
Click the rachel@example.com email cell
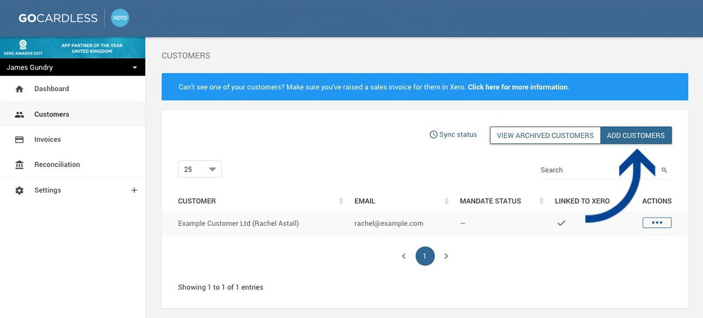(389, 224)
